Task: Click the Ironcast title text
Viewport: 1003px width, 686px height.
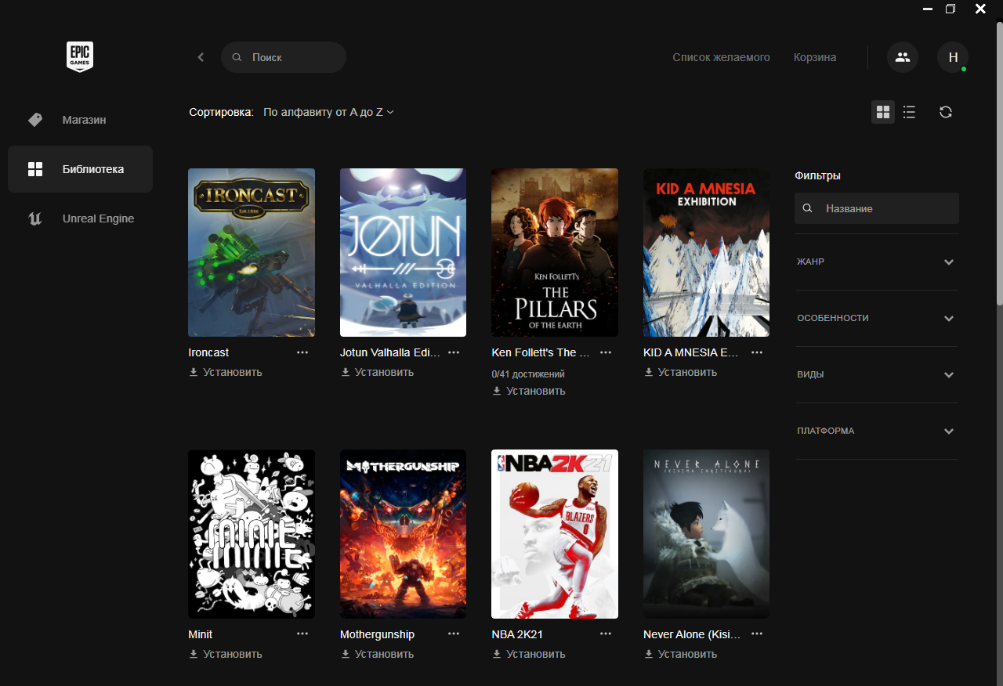Action: click(x=209, y=352)
